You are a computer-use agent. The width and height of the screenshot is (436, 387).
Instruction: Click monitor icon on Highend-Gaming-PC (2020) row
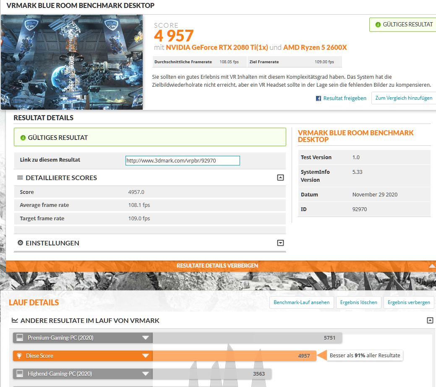coord(20,374)
